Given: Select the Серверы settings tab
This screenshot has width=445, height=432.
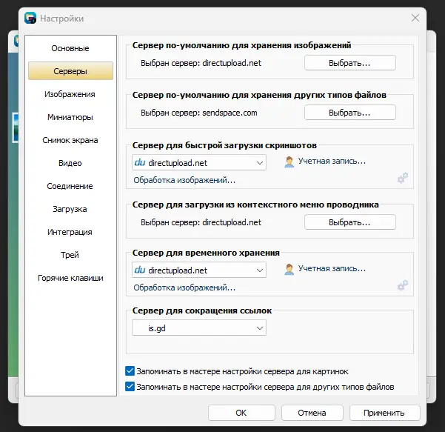Looking at the screenshot, I should 70,71.
